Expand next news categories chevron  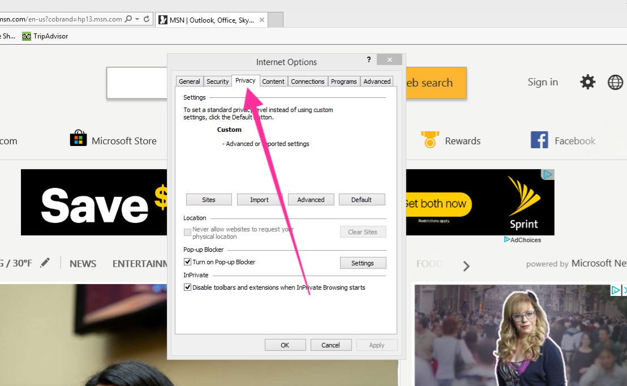pos(466,266)
